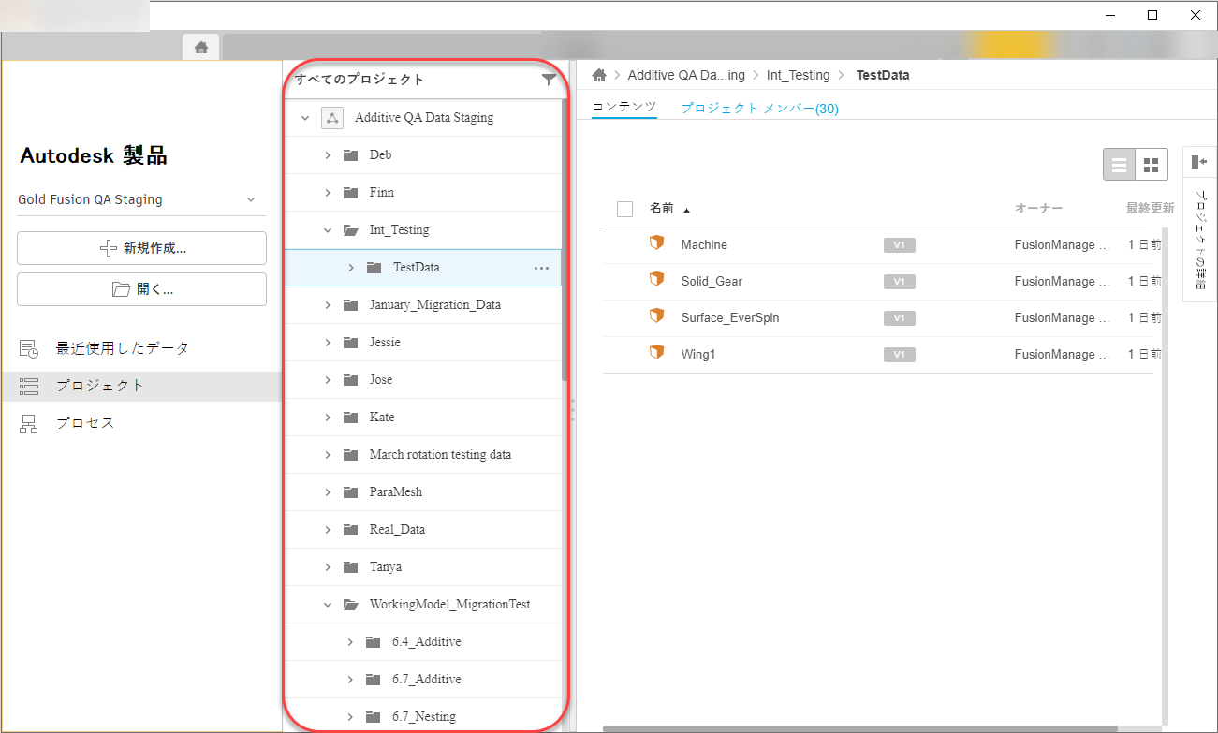The width and height of the screenshot is (1218, 733).
Task: Switch to list view layout
Action: 1119,165
